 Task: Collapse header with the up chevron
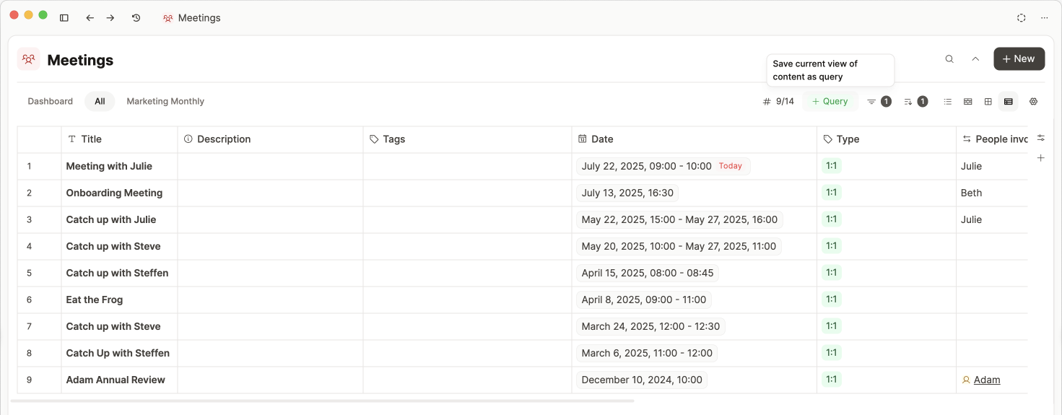point(975,59)
